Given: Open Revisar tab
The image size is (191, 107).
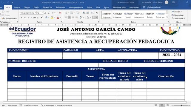Looking at the screenshot, I should (x=90, y=7).
